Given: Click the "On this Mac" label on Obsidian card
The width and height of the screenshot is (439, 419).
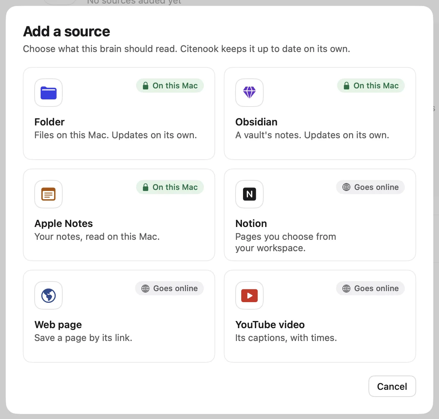Looking at the screenshot, I should click(x=376, y=86).
